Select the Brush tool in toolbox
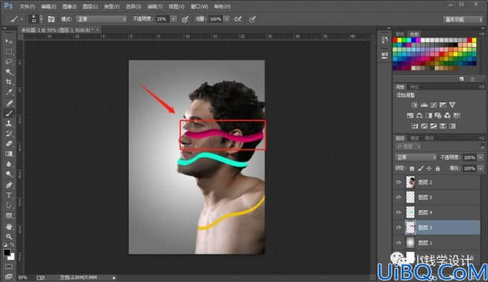 pyautogui.click(x=9, y=113)
